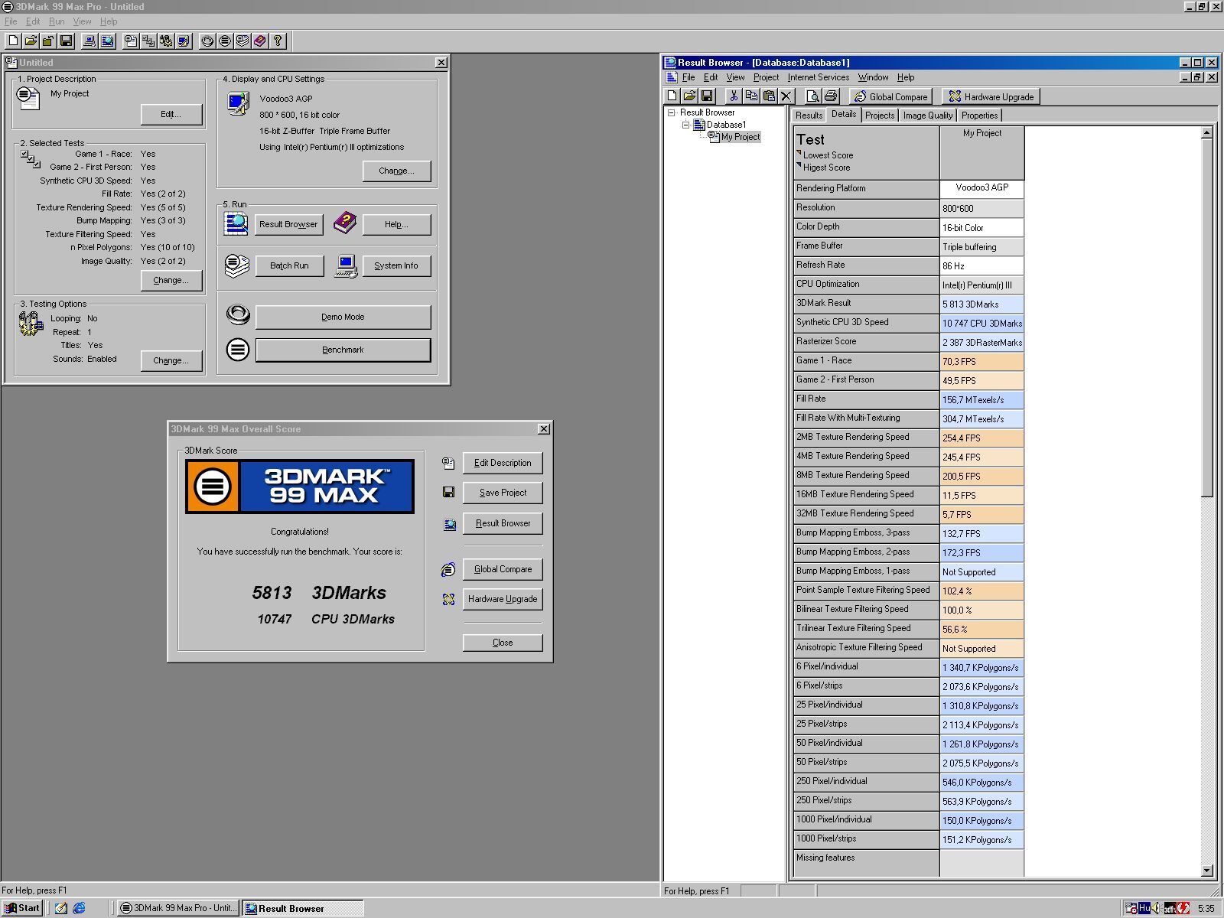Click the Copy icon in Result Browser toolbar
The width and height of the screenshot is (1224, 918).
tap(751, 96)
